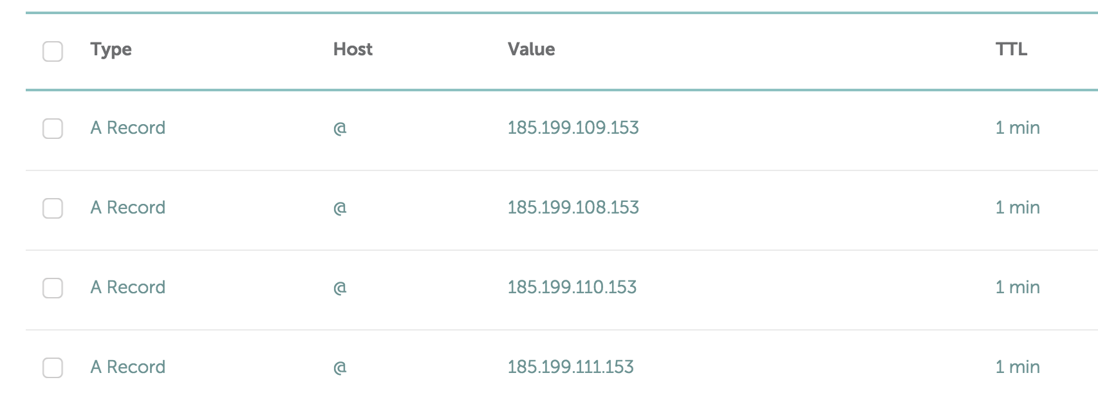Tick the checkbox for the 185.199.110.153 record

(x=53, y=288)
